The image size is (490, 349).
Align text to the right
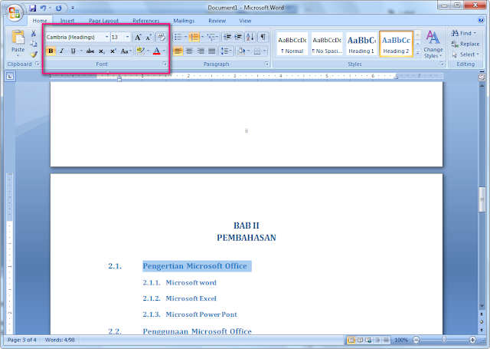201,51
